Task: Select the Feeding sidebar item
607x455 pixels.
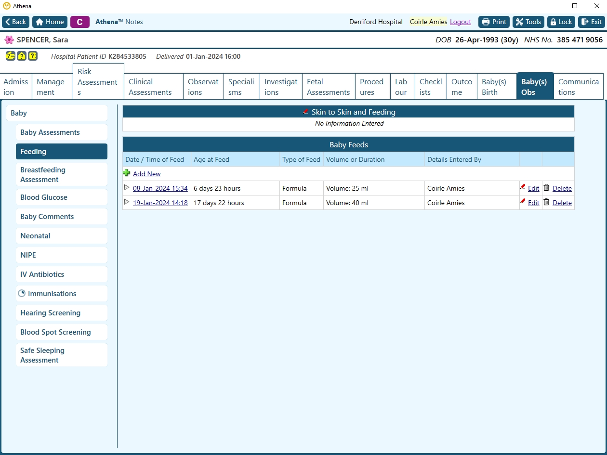Action: [x=62, y=152]
